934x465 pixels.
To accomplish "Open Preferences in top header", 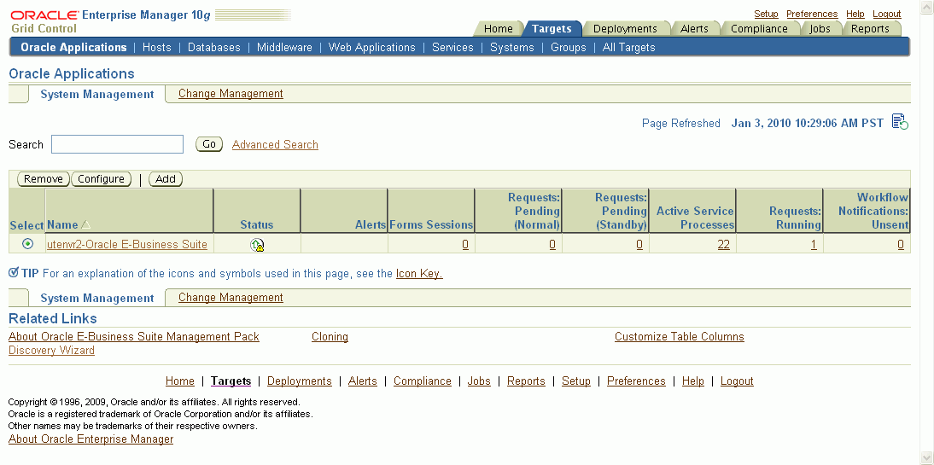I will (812, 14).
